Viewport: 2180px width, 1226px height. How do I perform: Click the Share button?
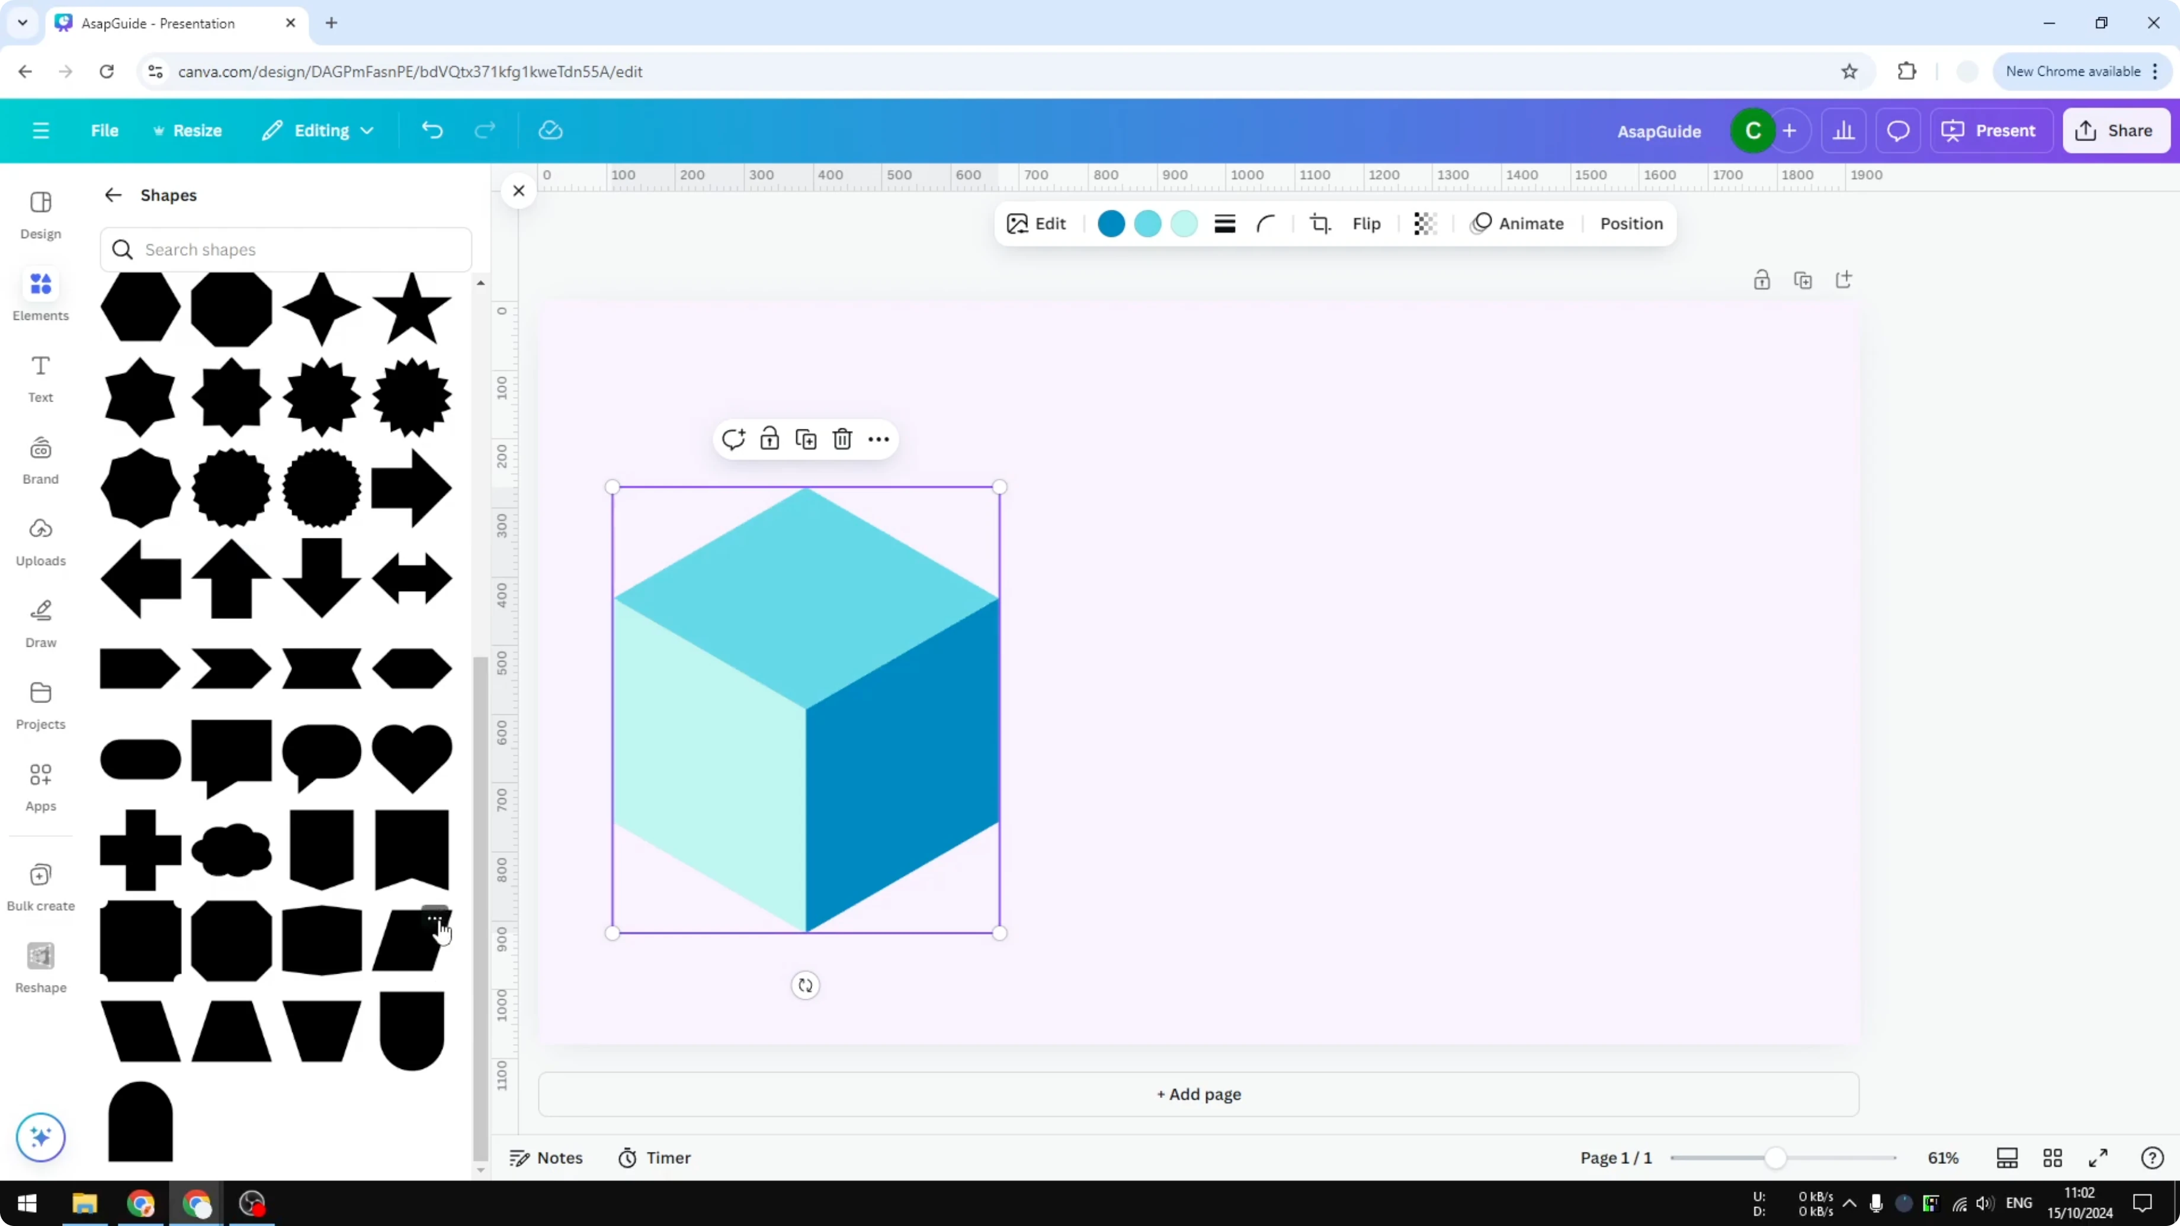pyautogui.click(x=2115, y=130)
